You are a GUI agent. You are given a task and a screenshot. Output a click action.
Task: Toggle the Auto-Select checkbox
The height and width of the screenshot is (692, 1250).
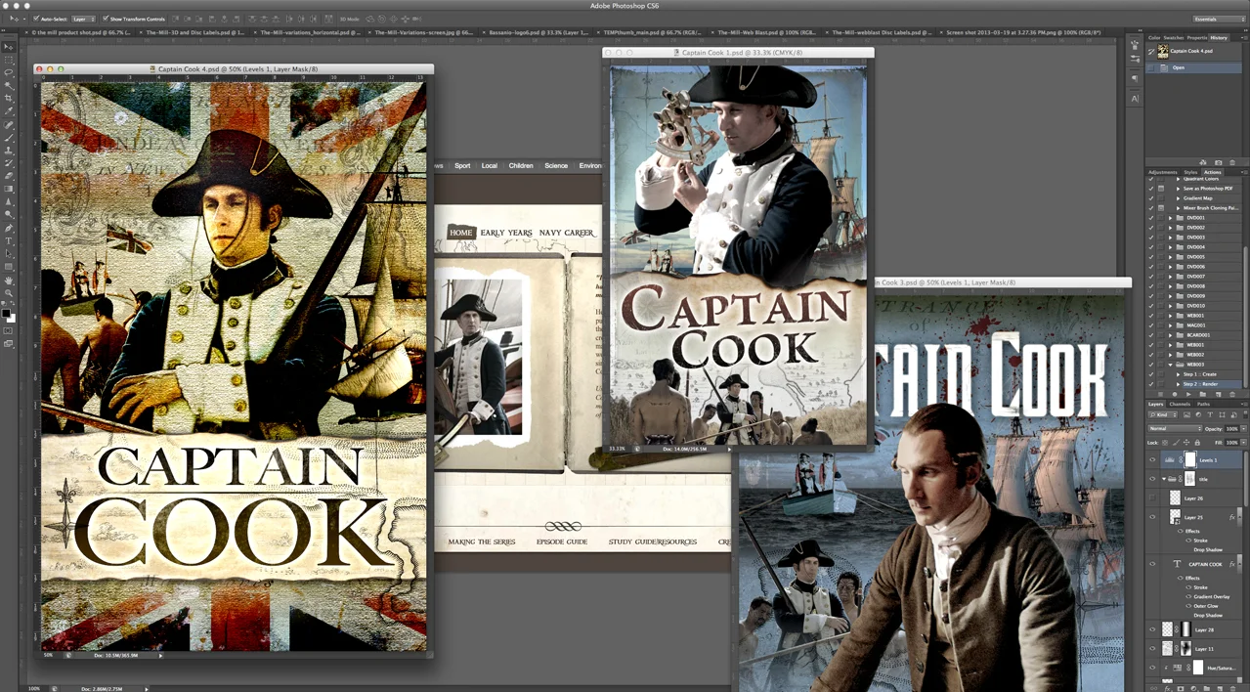(35, 19)
